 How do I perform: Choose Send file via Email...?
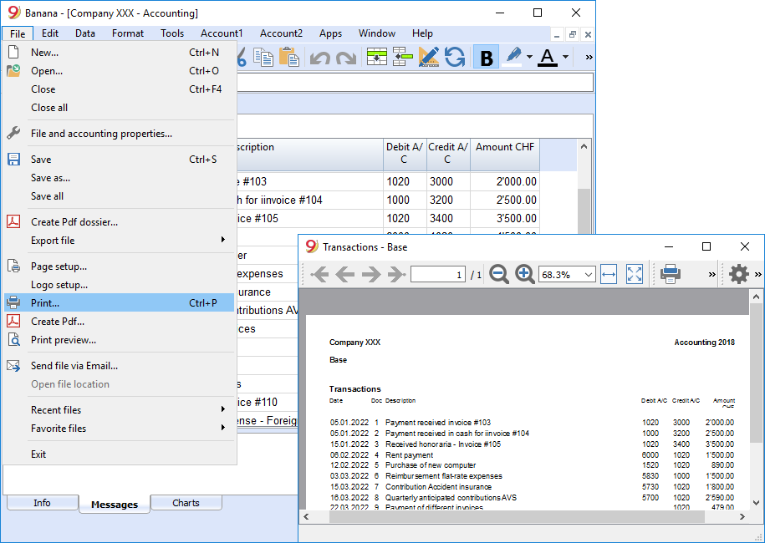(120, 366)
